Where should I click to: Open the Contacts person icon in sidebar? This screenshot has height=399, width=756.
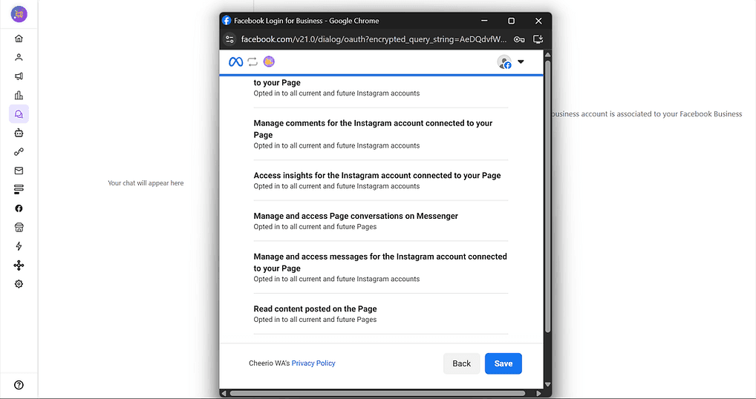(19, 57)
